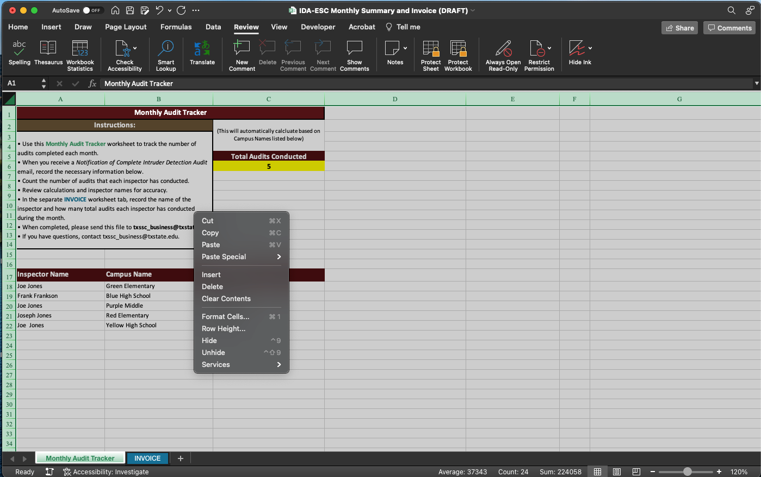Switch to the Developer ribbon tab

click(x=318, y=27)
